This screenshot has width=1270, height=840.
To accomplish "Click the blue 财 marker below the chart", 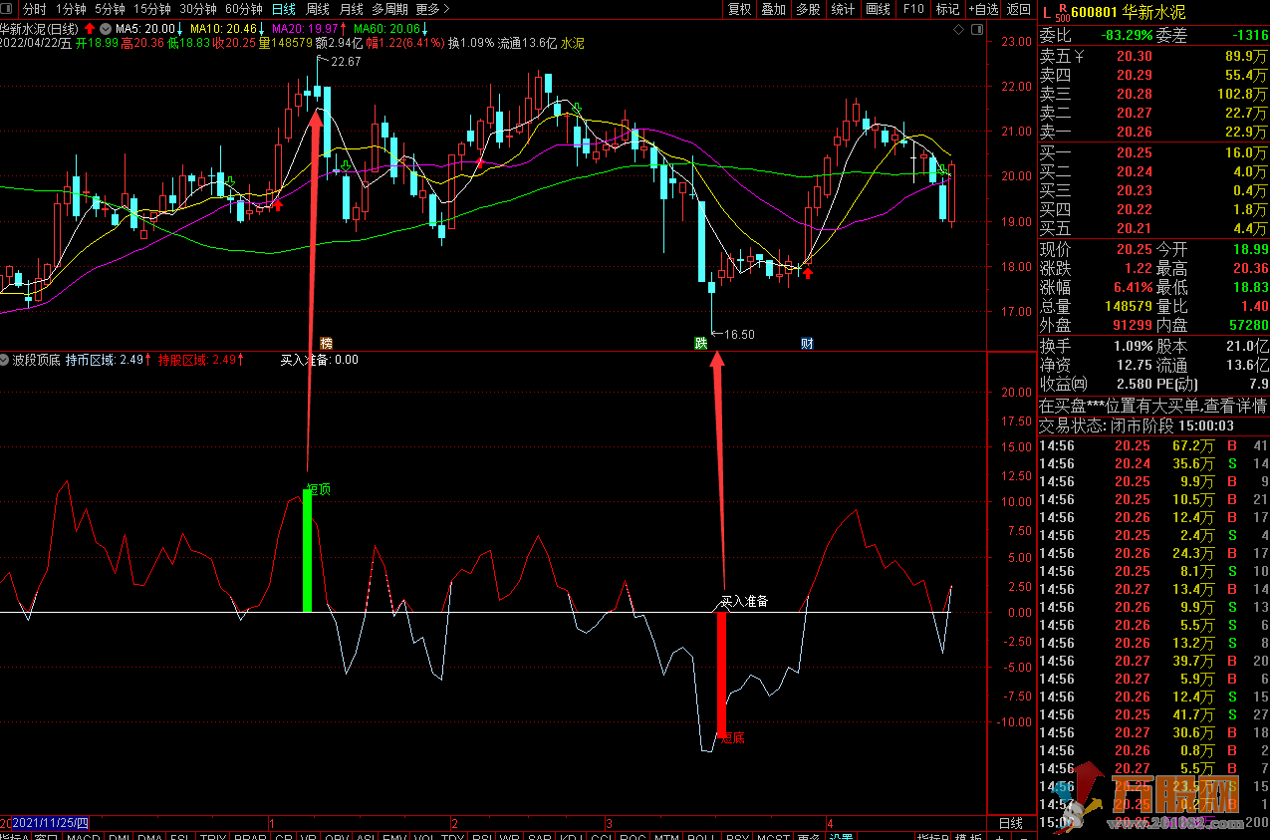I will (x=807, y=344).
